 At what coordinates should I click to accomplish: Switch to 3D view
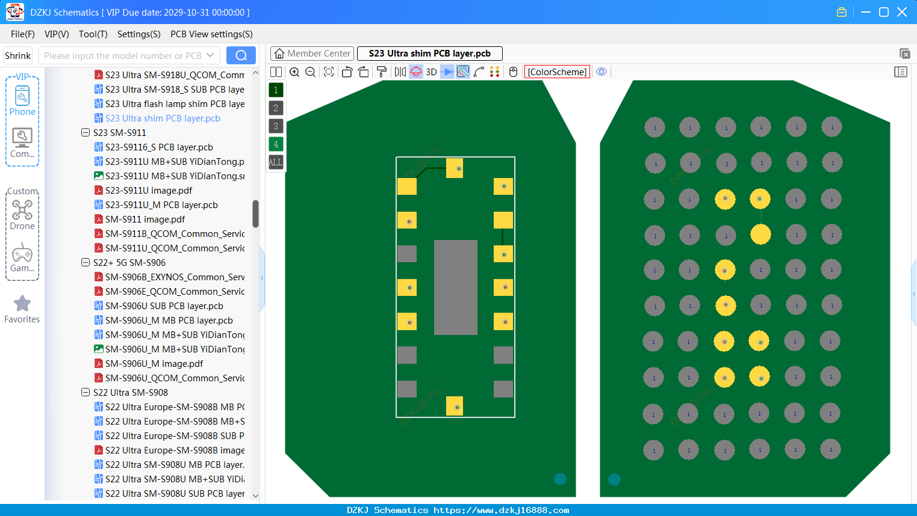[431, 72]
